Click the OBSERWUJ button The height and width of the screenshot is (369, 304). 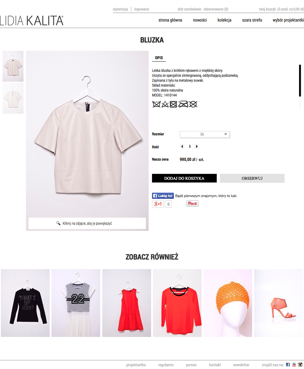point(252,178)
